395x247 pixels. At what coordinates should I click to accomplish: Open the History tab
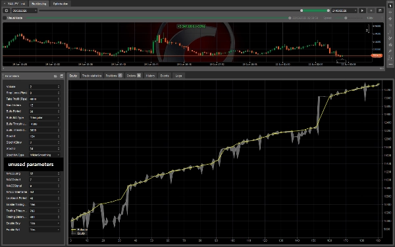(x=150, y=76)
